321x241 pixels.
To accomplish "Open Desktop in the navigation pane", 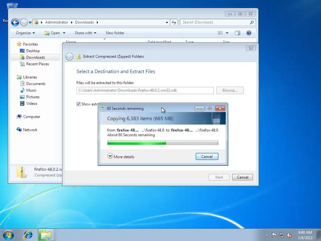I will (x=33, y=51).
